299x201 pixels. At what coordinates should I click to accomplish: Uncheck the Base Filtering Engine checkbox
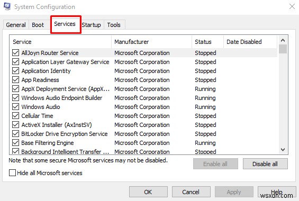click(x=15, y=143)
